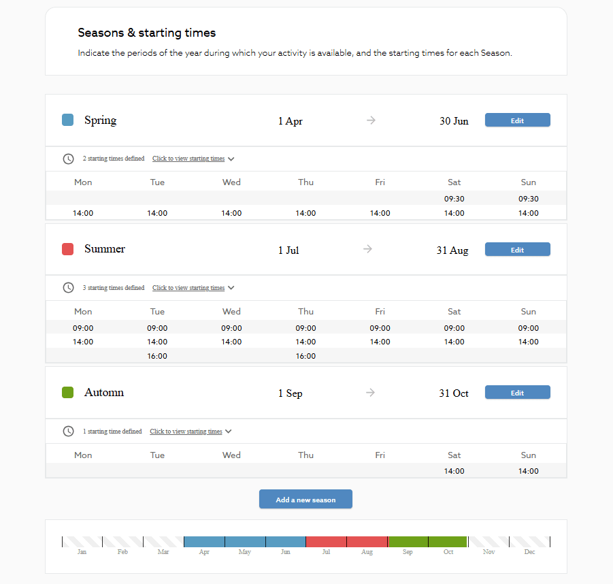The image size is (613, 584).
Task: Collapse Spring starting times chevron
Action: (231, 159)
